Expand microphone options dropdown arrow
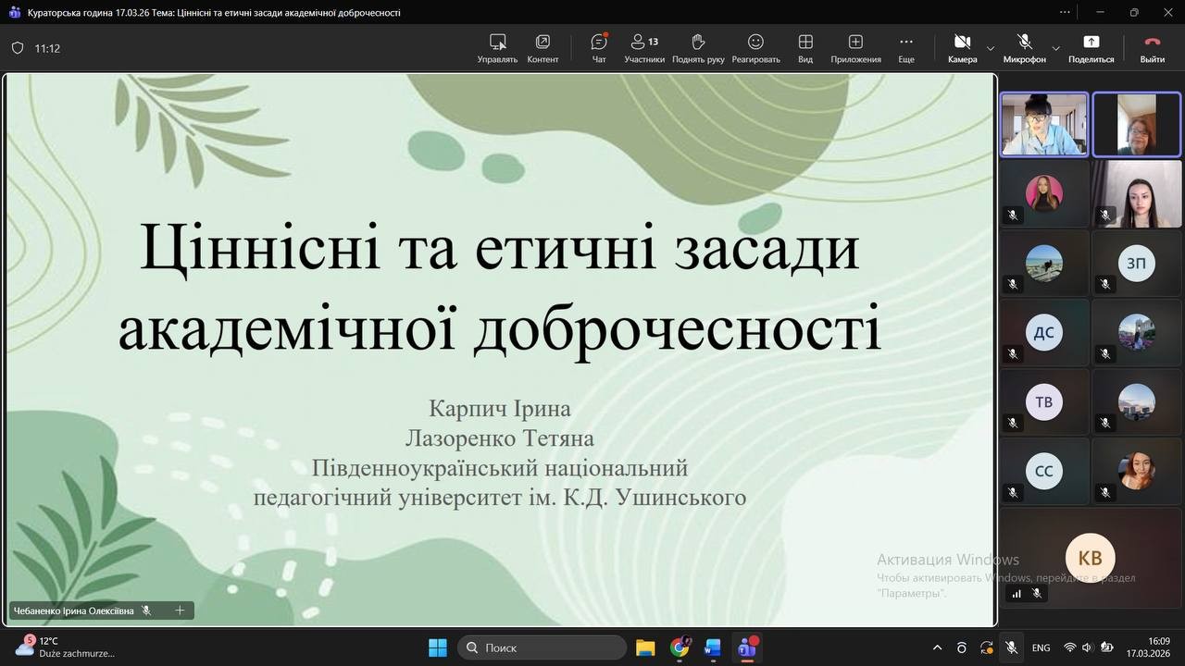Viewport: 1185px width, 666px height. point(1055,48)
